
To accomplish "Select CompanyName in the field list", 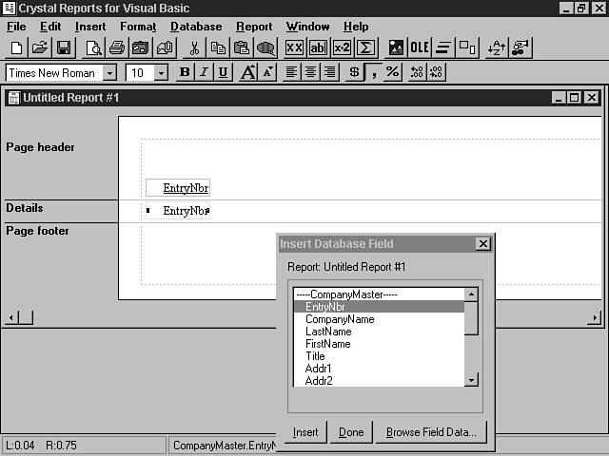I will (x=340, y=319).
